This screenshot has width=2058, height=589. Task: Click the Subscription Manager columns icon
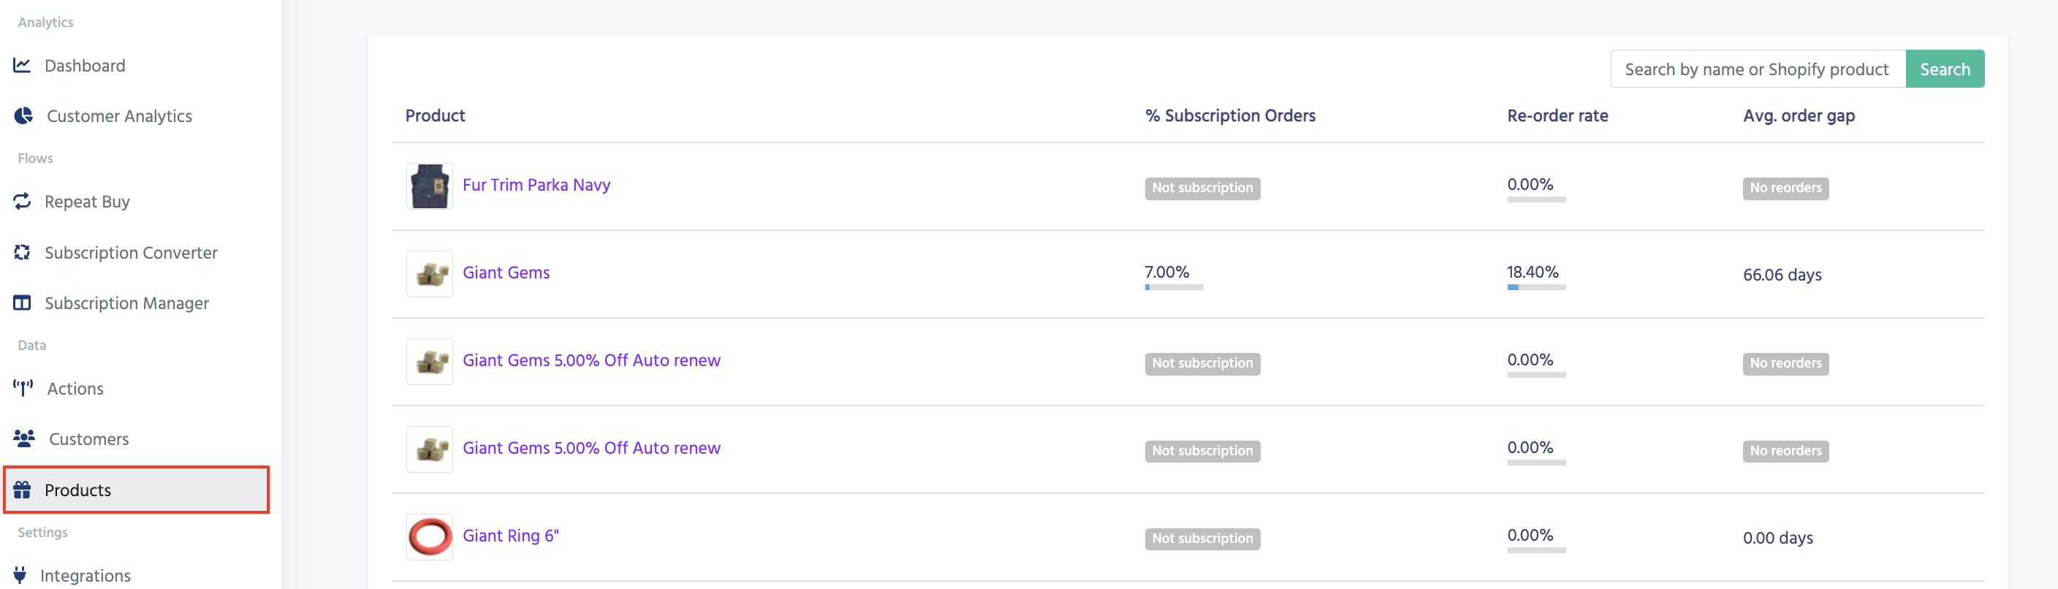tap(23, 303)
